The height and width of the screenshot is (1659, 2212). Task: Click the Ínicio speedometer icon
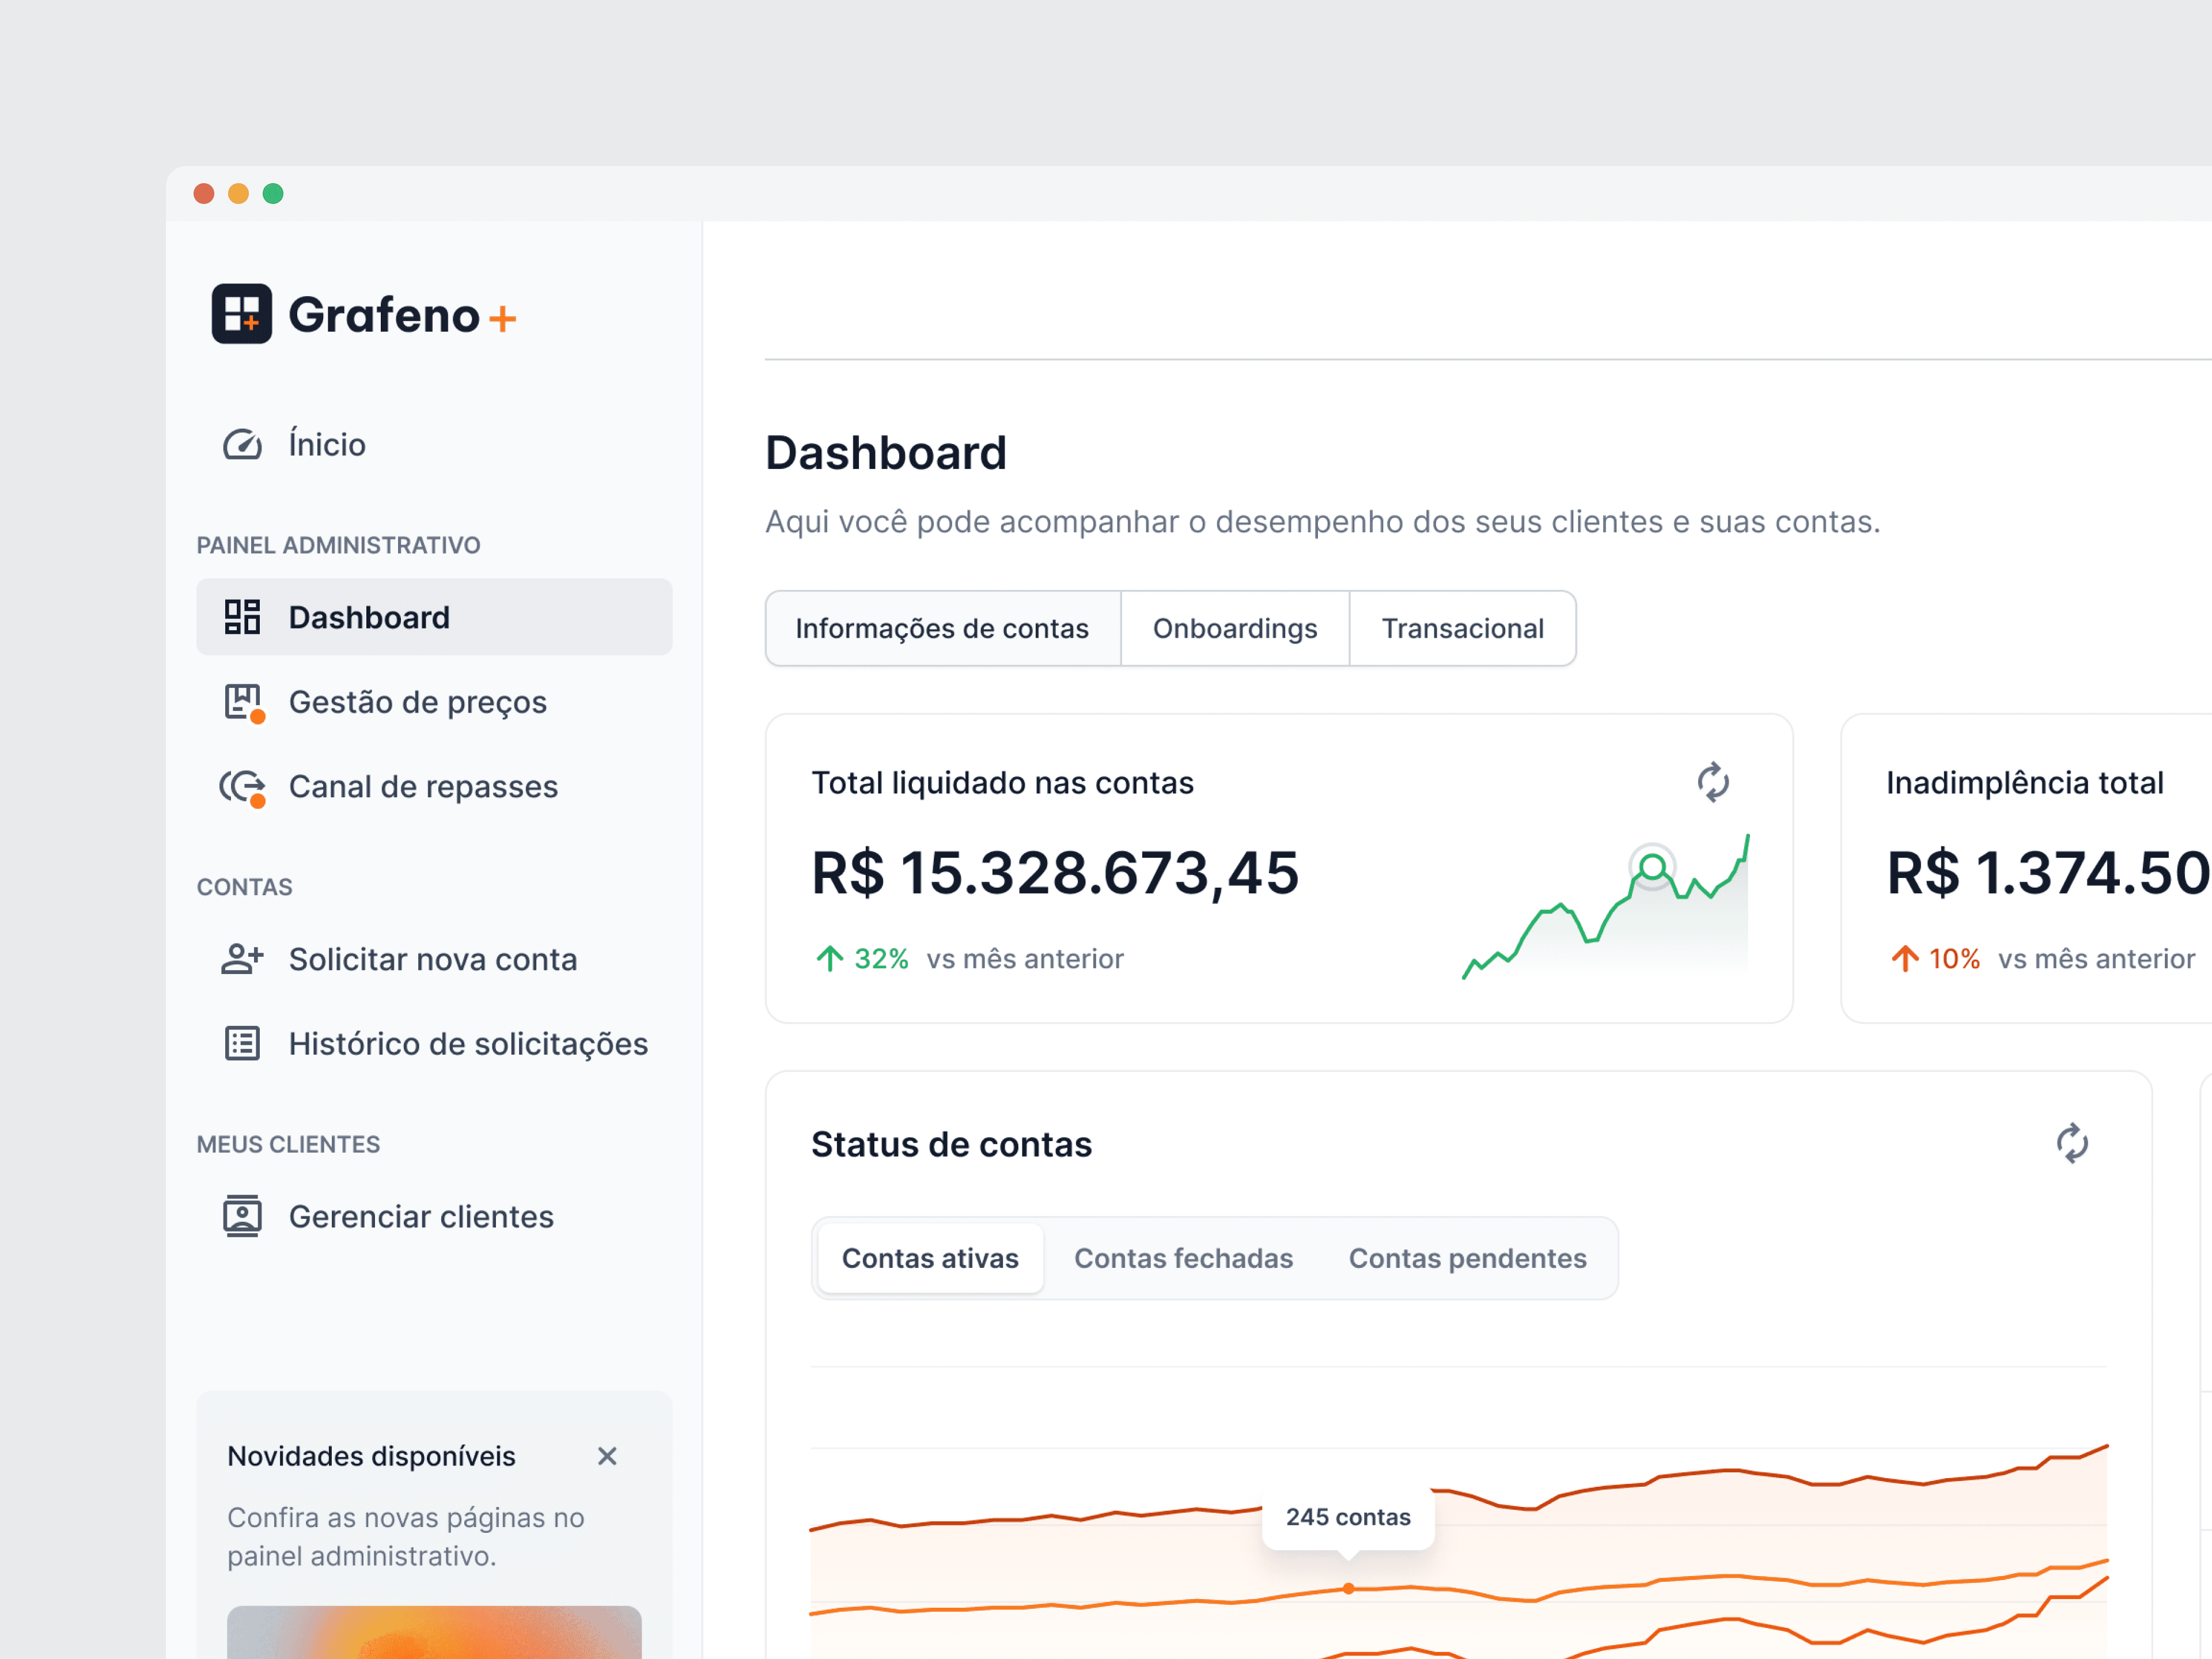[242, 444]
